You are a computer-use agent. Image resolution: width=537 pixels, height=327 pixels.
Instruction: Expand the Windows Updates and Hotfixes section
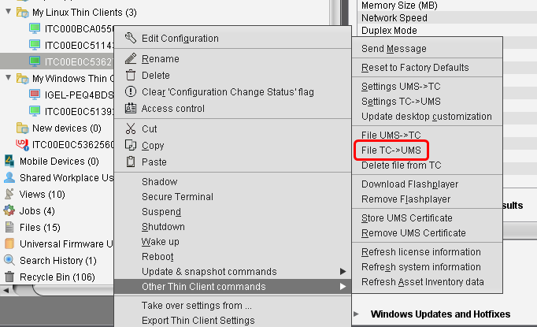tap(357, 314)
